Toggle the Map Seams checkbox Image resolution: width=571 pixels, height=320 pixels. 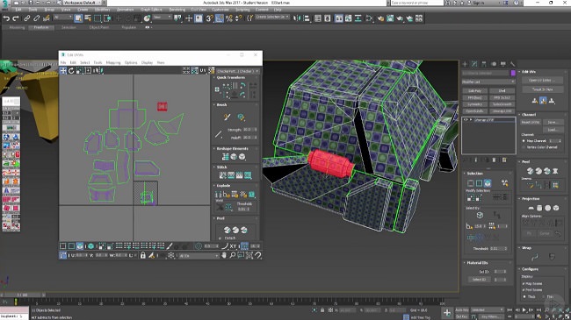pos(524,284)
